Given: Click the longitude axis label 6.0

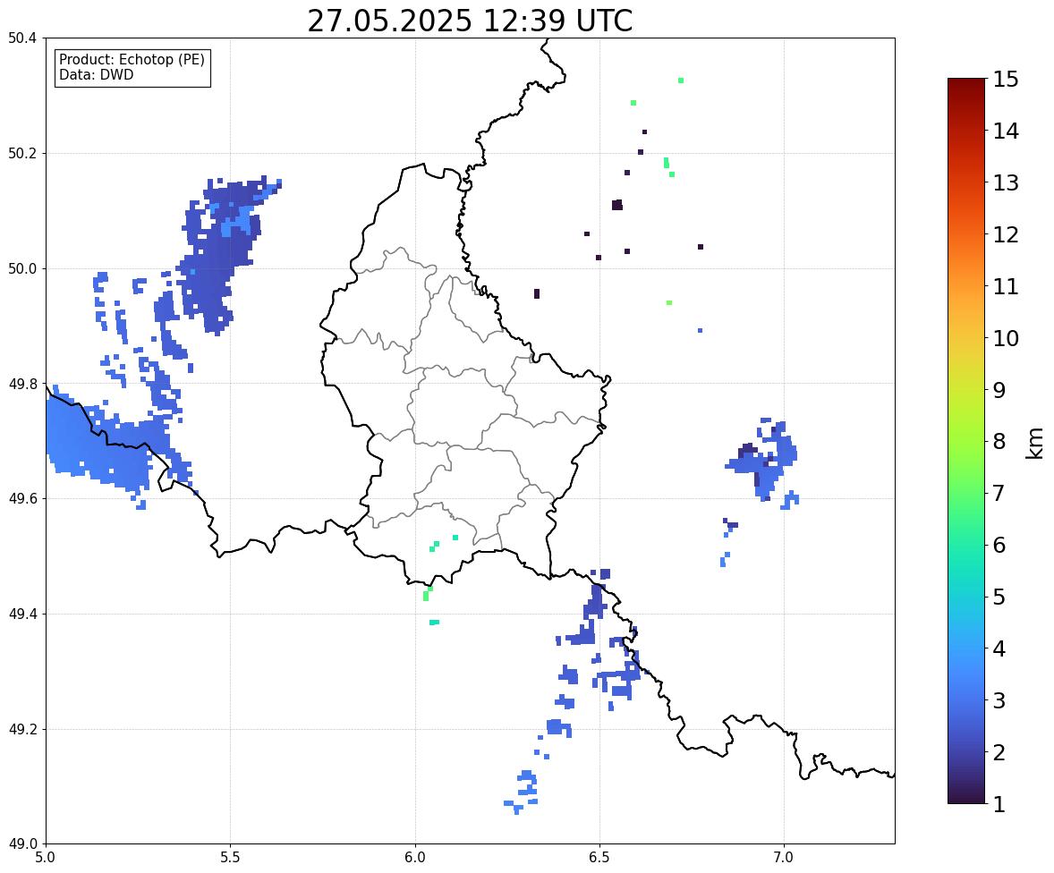Looking at the screenshot, I should pyautogui.click(x=415, y=858).
